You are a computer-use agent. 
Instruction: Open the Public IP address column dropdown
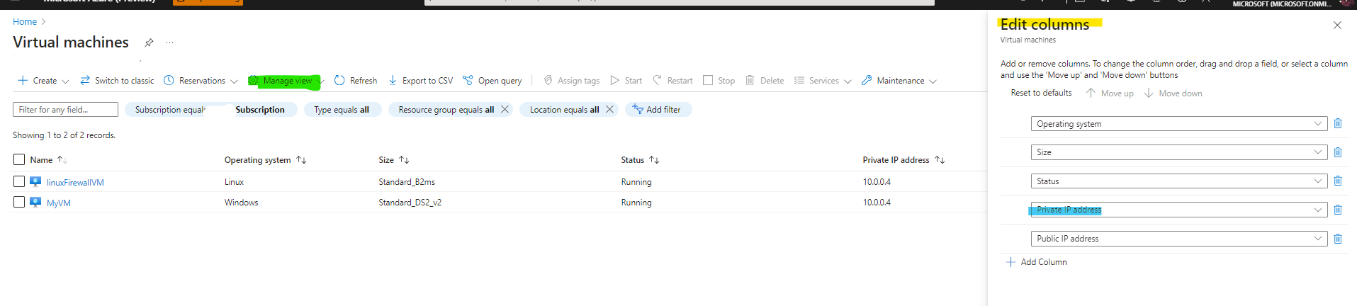tap(1178, 239)
